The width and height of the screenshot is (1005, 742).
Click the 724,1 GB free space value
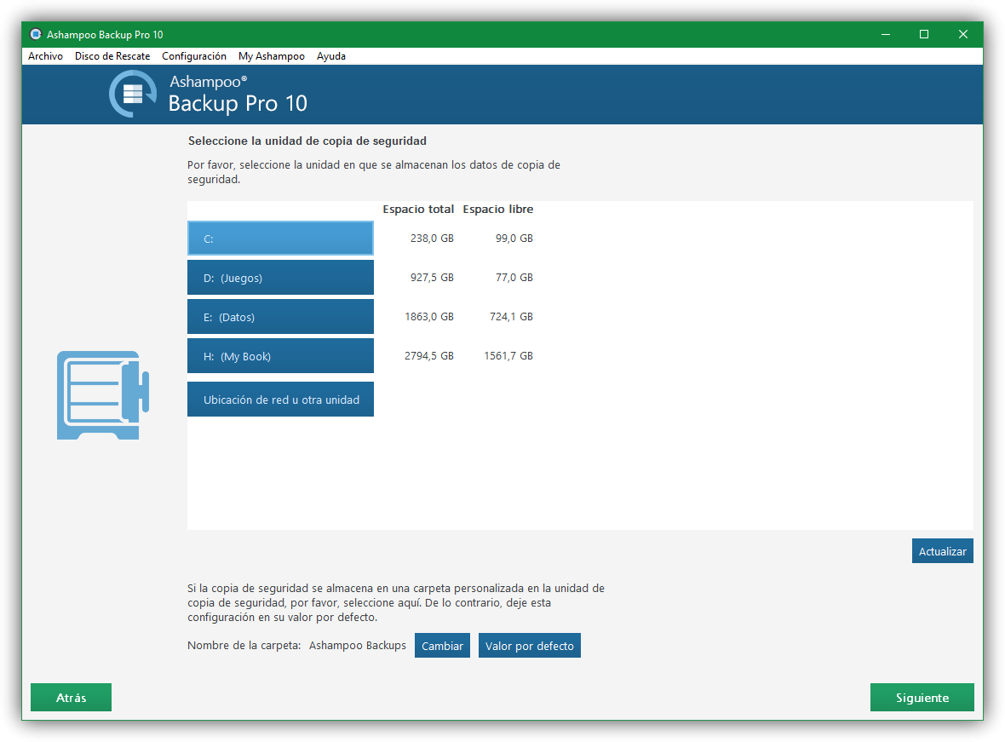point(511,316)
